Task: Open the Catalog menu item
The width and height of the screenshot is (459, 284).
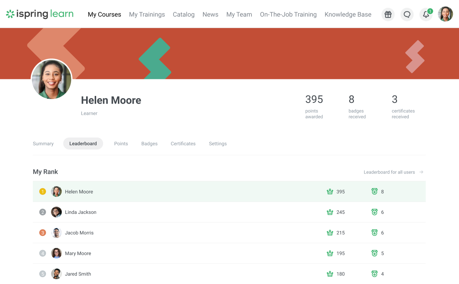Action: (x=184, y=14)
